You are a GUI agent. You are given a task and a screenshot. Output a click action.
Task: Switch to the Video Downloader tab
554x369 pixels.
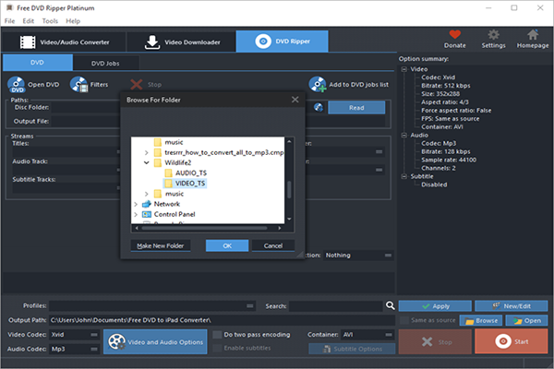click(x=186, y=42)
